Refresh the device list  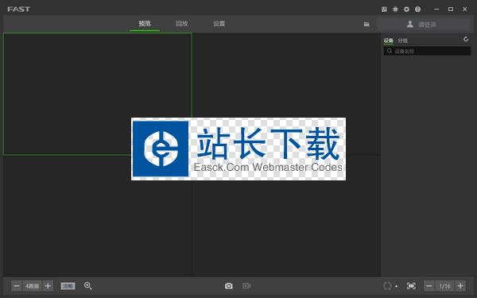(466, 39)
